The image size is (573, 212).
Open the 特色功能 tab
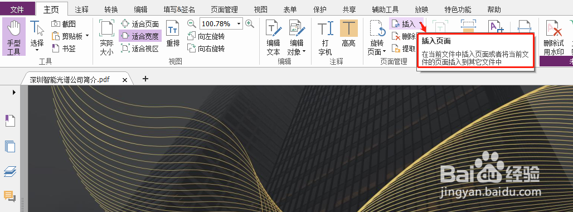pyautogui.click(x=458, y=10)
